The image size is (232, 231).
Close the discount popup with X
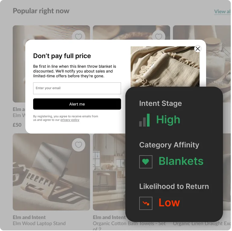point(198,49)
